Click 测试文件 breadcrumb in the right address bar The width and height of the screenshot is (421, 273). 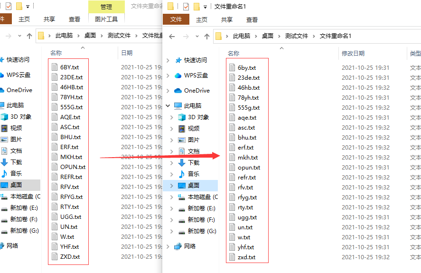(x=296, y=36)
